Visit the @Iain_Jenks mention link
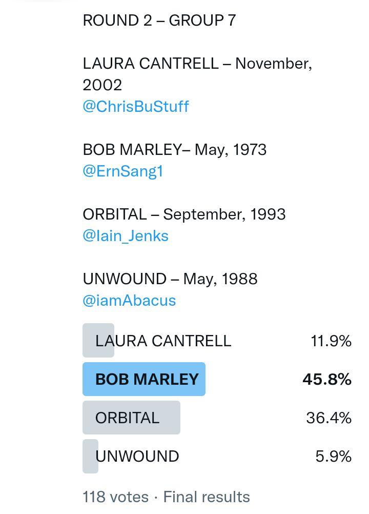The height and width of the screenshot is (514, 369). click(126, 236)
